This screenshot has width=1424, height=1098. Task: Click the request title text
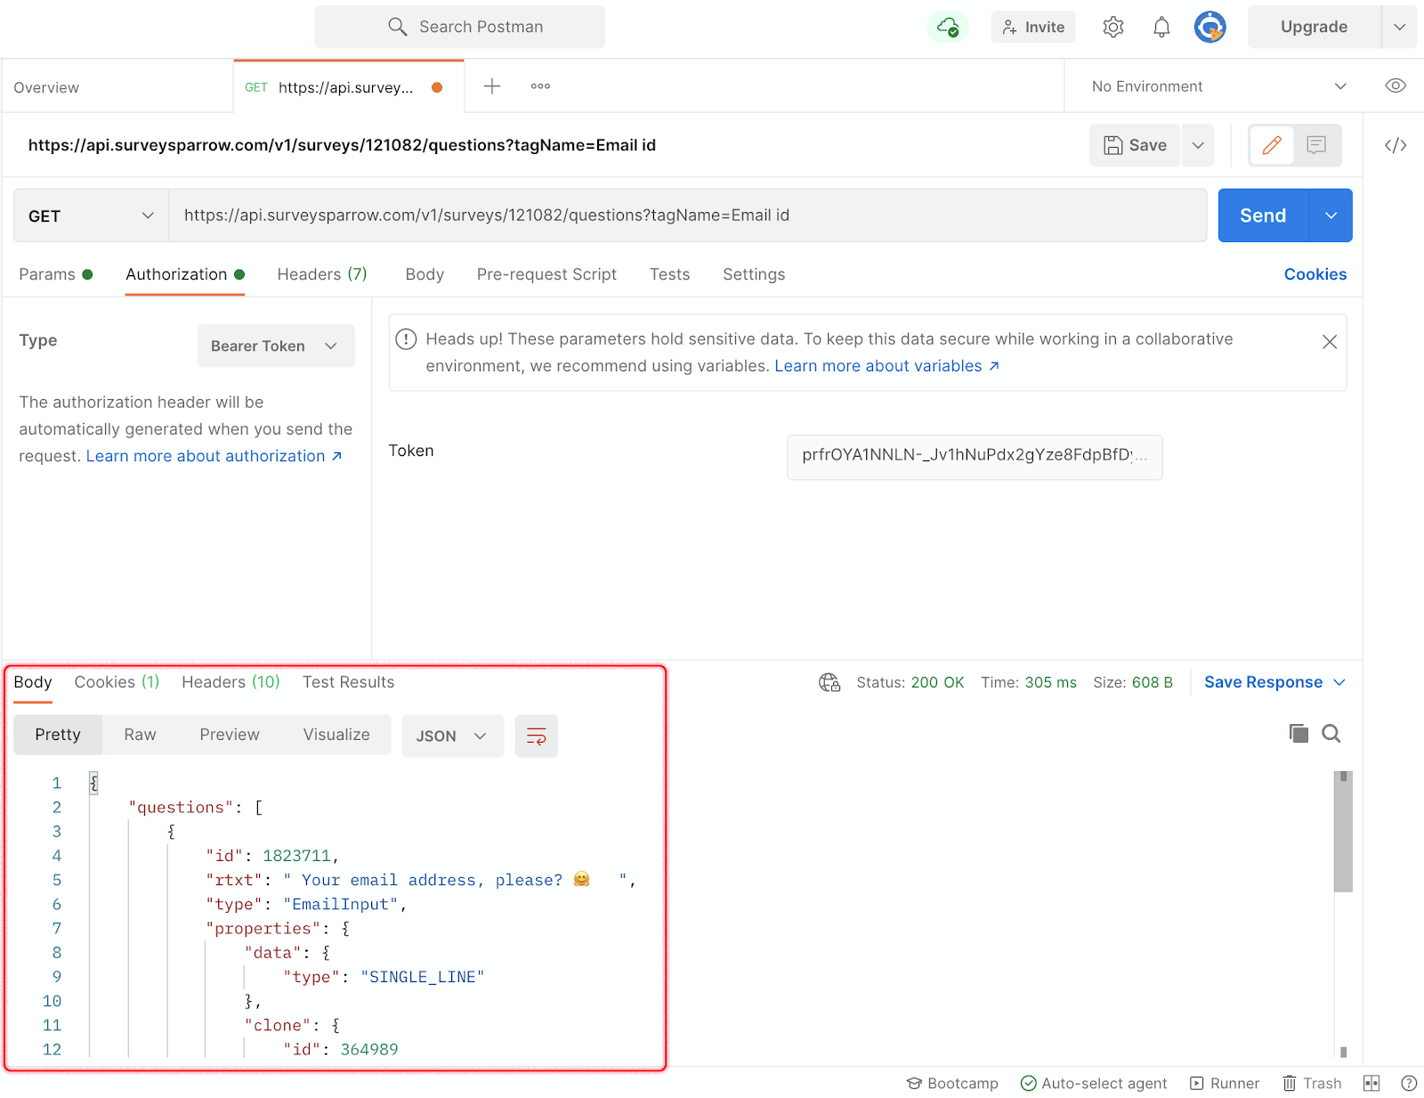click(342, 145)
